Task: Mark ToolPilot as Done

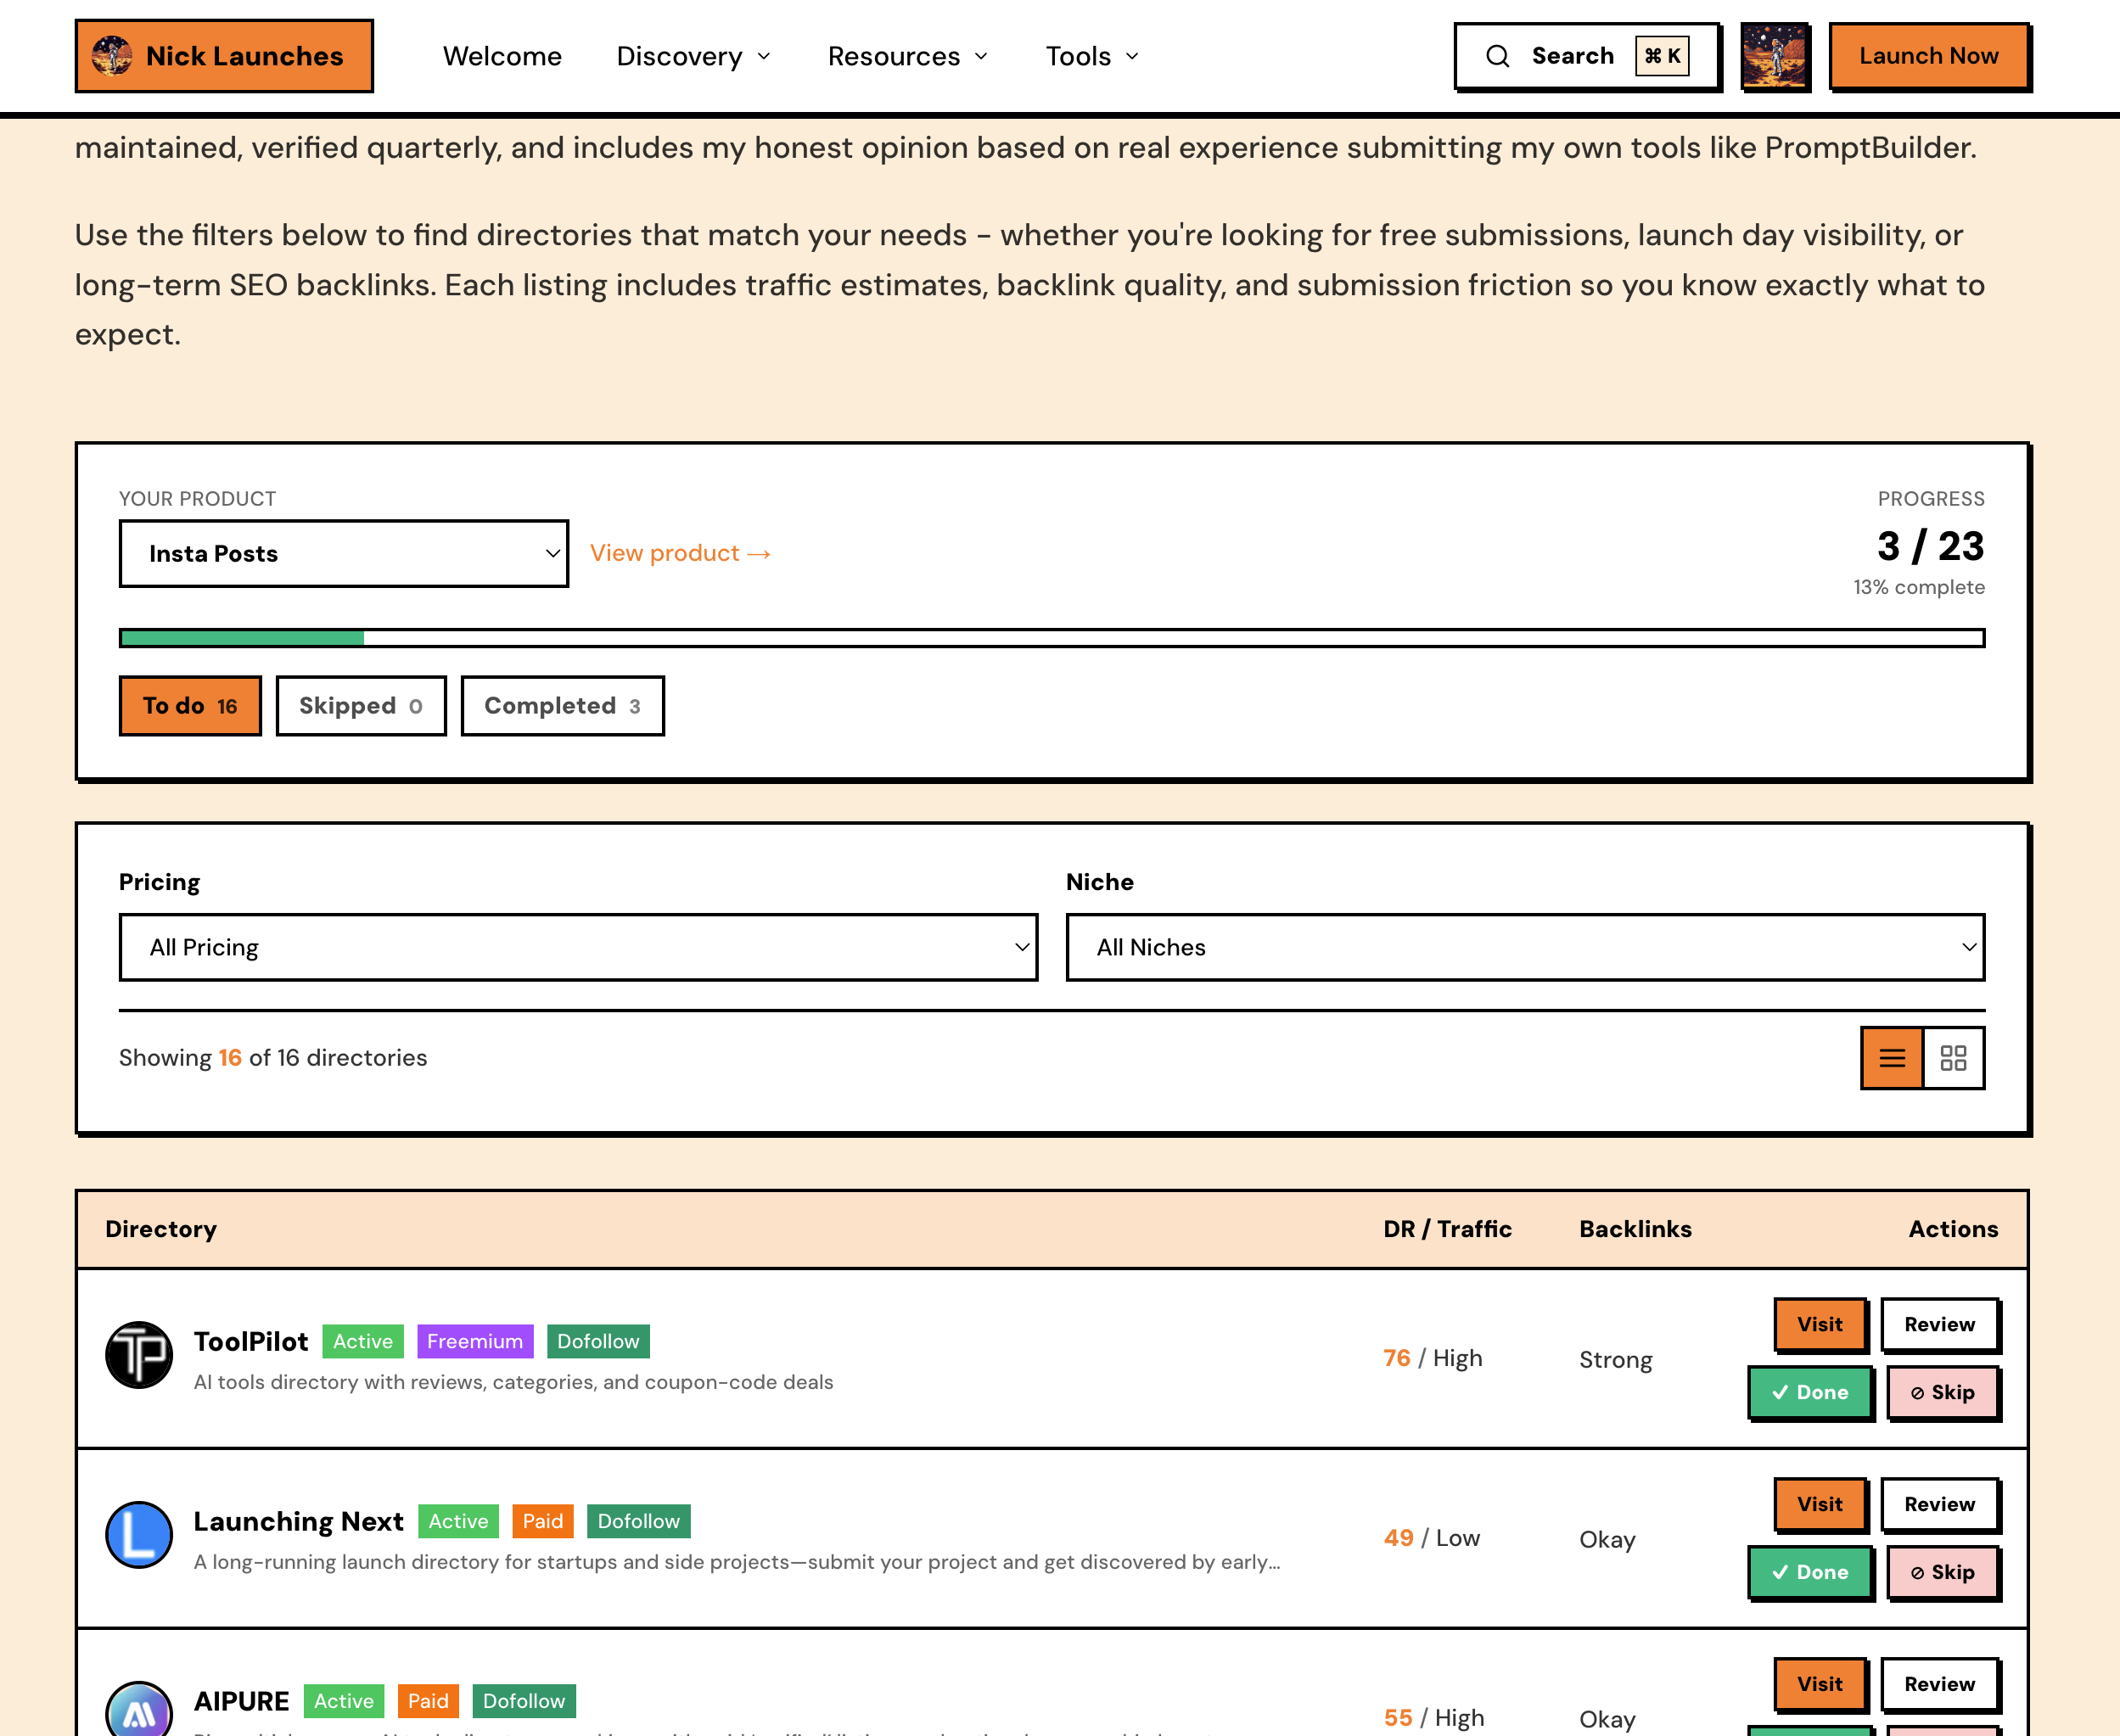Action: 1810,1392
